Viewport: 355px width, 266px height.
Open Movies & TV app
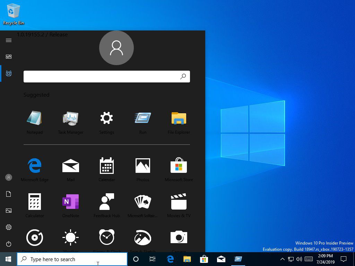click(179, 206)
